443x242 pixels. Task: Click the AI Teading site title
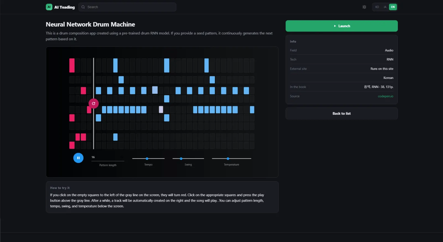(x=65, y=7)
